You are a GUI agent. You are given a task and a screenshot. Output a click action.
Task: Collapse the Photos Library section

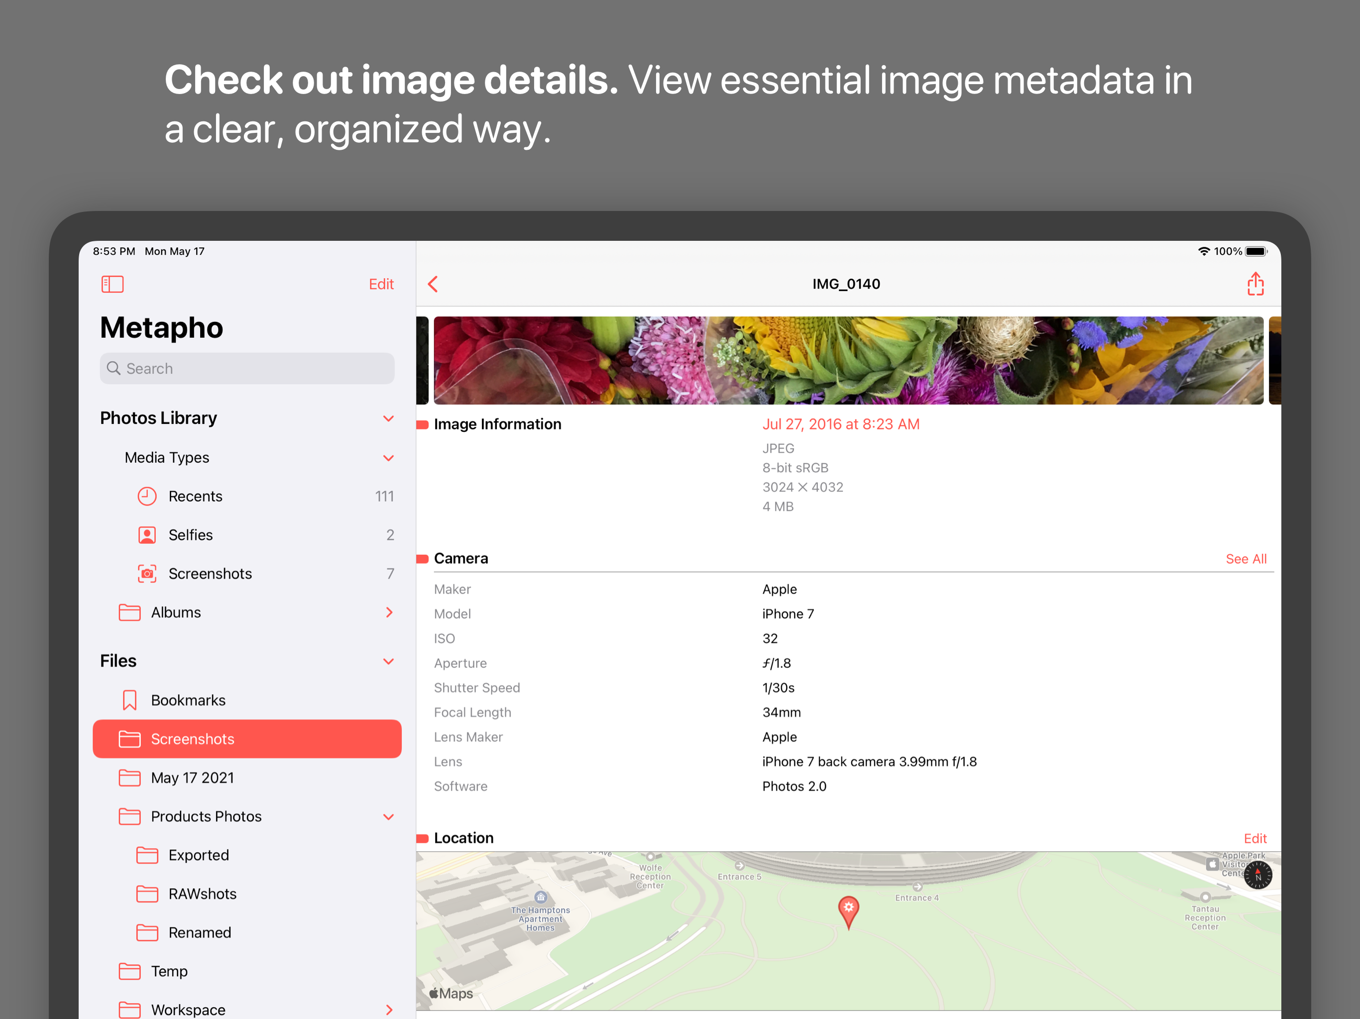389,418
